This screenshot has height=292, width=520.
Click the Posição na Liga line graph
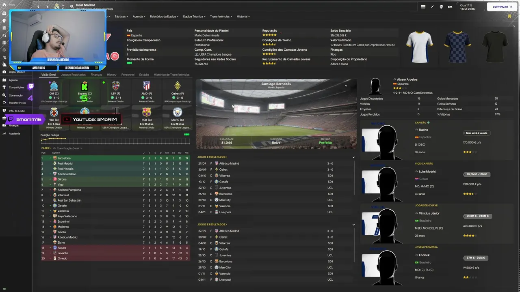(x=115, y=141)
